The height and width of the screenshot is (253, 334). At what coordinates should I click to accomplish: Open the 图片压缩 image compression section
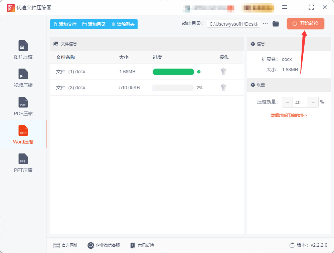pyautogui.click(x=23, y=50)
